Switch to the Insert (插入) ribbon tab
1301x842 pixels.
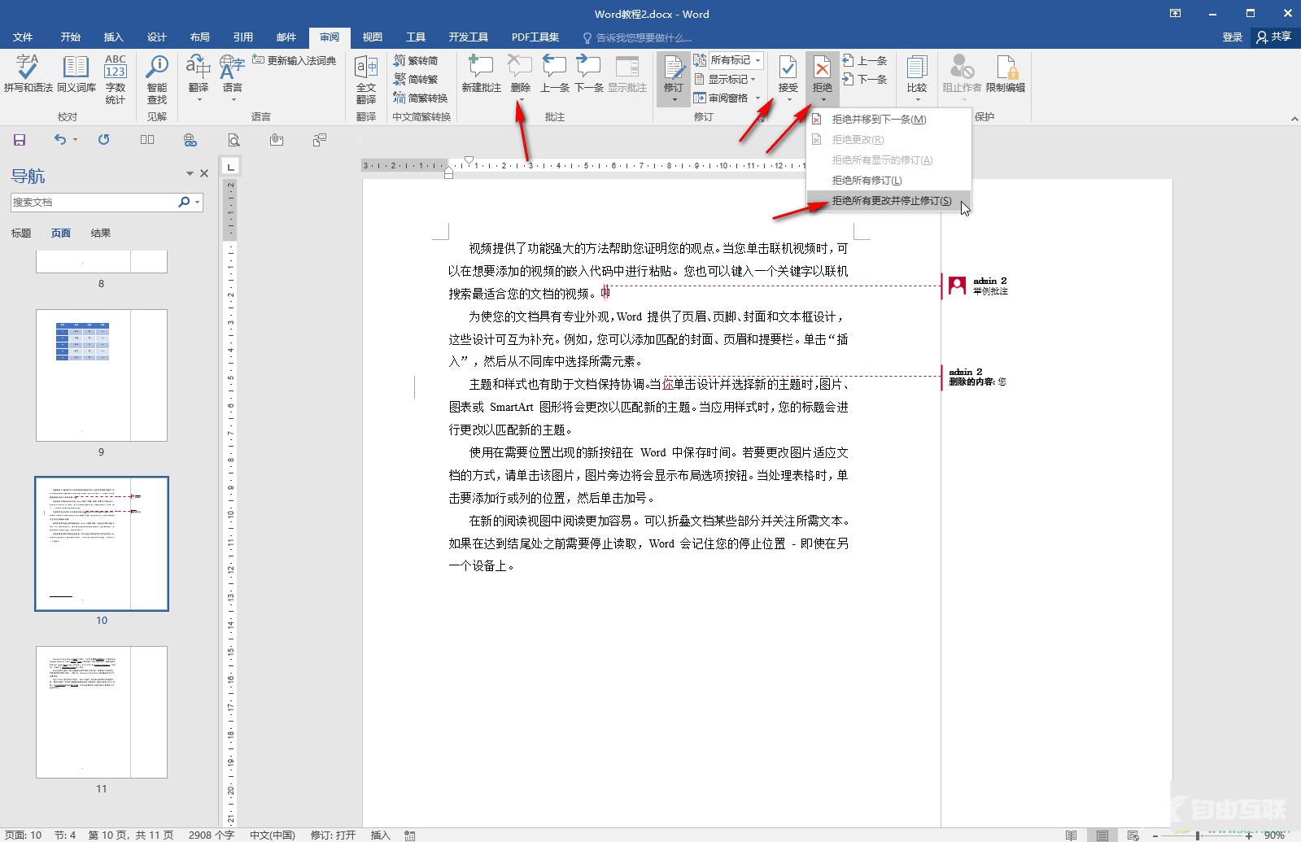[113, 37]
